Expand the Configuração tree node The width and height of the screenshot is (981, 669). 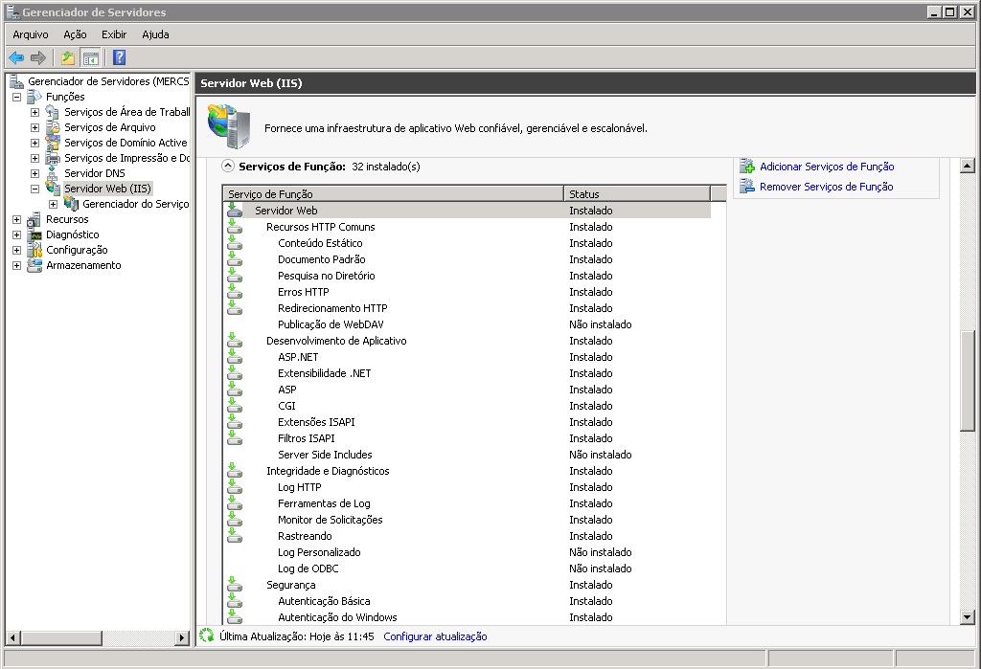pos(16,250)
